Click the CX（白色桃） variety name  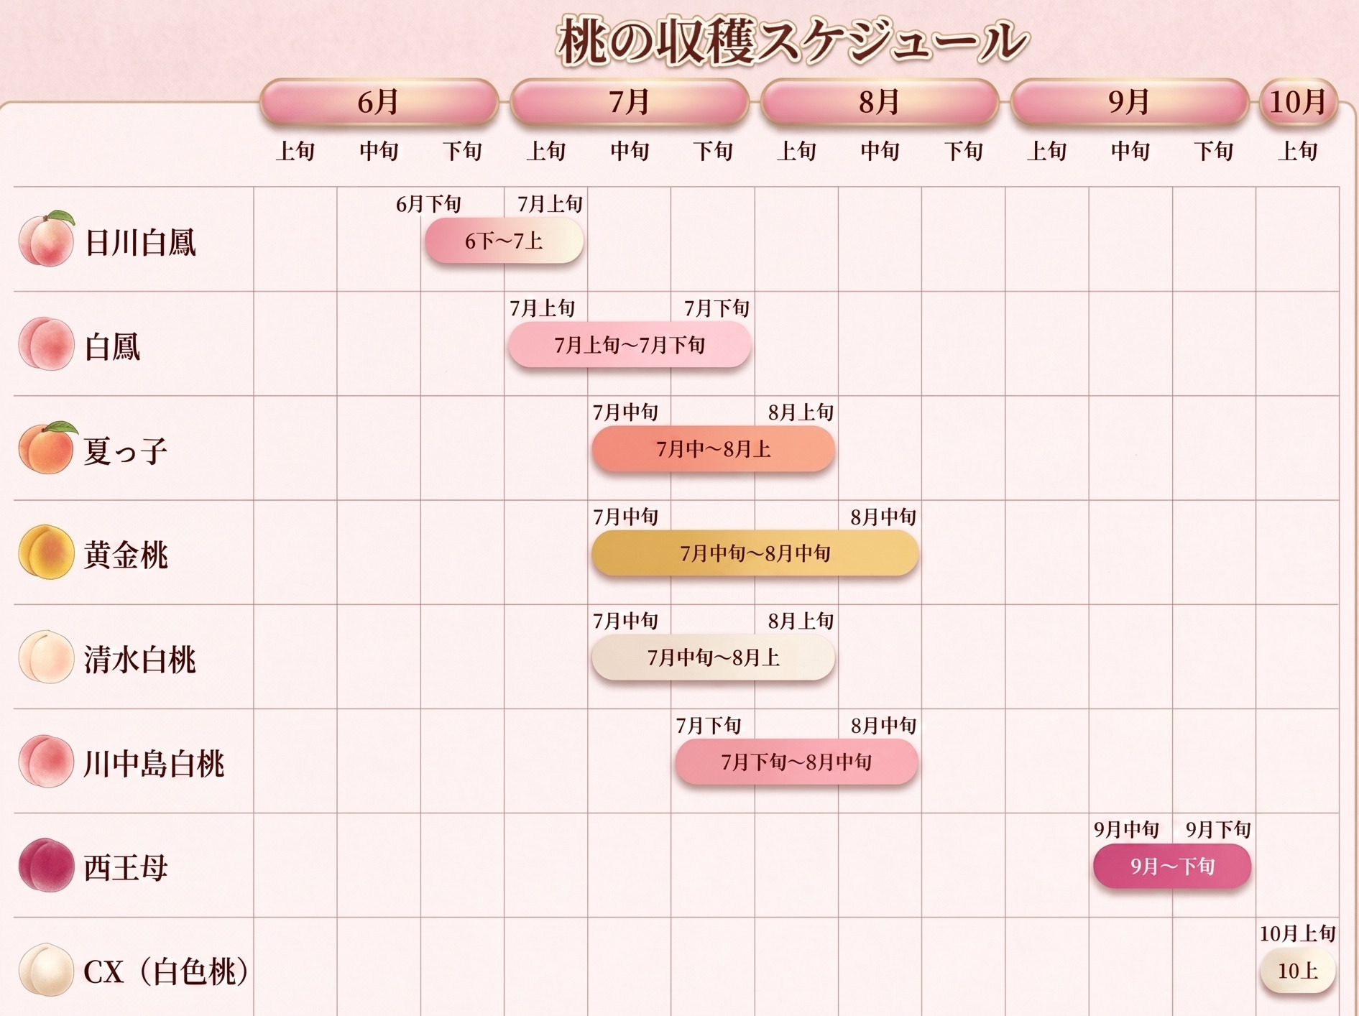pos(166,971)
